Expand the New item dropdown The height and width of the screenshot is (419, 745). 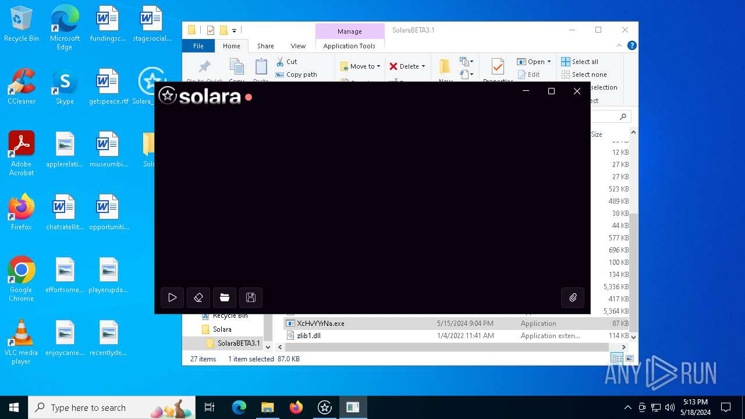466,61
